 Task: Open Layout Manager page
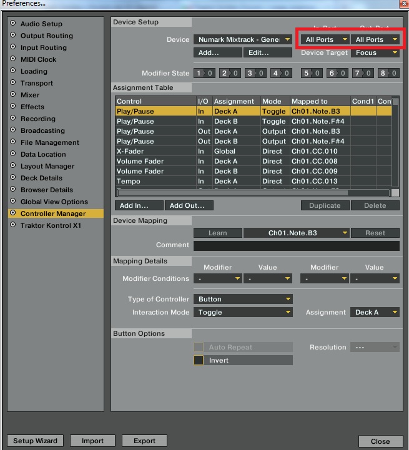[x=47, y=166]
